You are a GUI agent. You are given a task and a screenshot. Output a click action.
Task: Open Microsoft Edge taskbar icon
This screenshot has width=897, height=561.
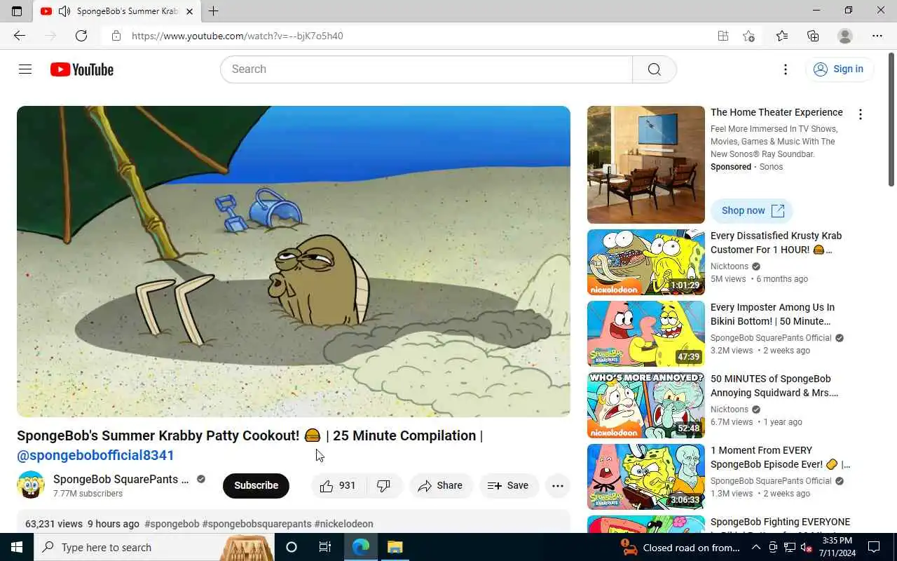click(x=361, y=547)
